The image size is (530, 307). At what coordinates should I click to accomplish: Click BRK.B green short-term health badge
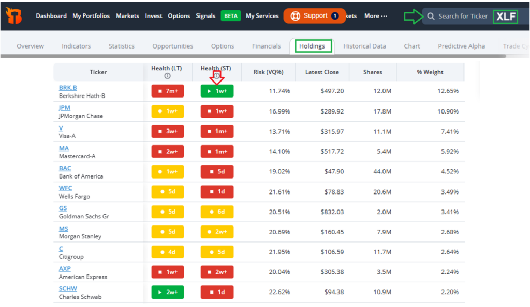tap(217, 91)
